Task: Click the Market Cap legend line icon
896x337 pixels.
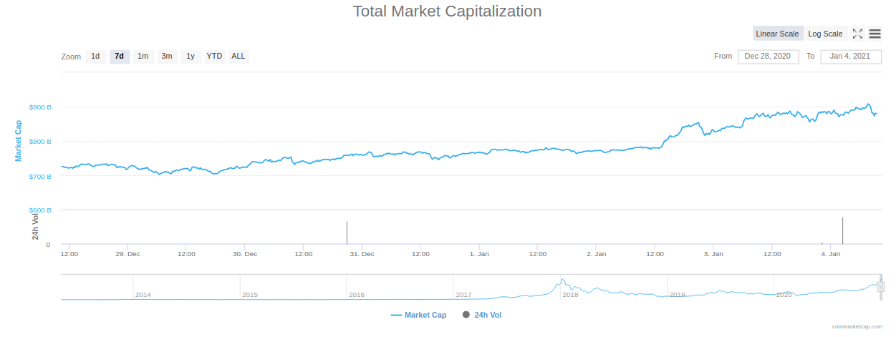Action: pos(396,315)
